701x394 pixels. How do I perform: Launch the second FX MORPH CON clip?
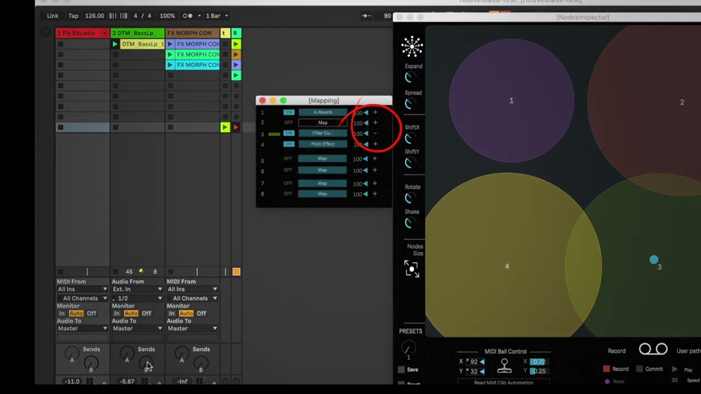pos(170,54)
